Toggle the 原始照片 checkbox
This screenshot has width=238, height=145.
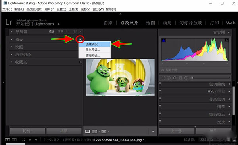coord(163,70)
